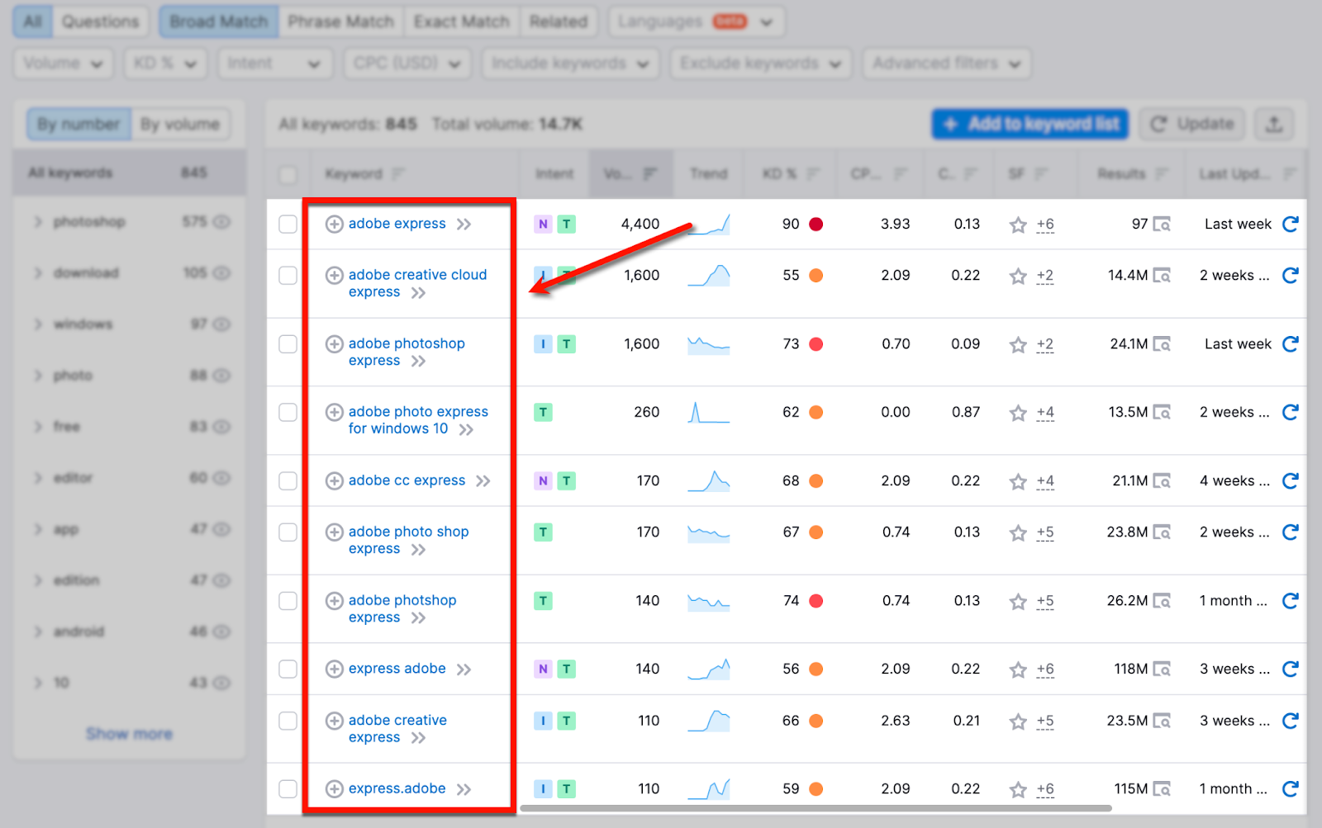Click 'Add to keyword list' button
Screen dimensions: 1322x828
tap(1030, 124)
